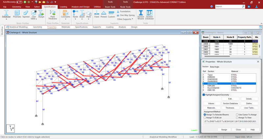Open the Constants materials tool

point(65,14)
